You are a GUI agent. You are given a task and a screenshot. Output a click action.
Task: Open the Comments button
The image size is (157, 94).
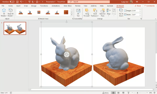(149, 6)
